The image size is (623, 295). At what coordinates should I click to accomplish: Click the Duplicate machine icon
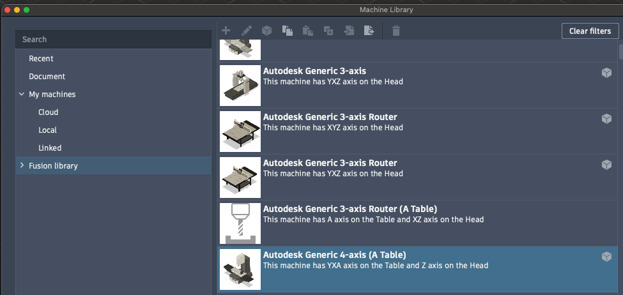pos(328,31)
